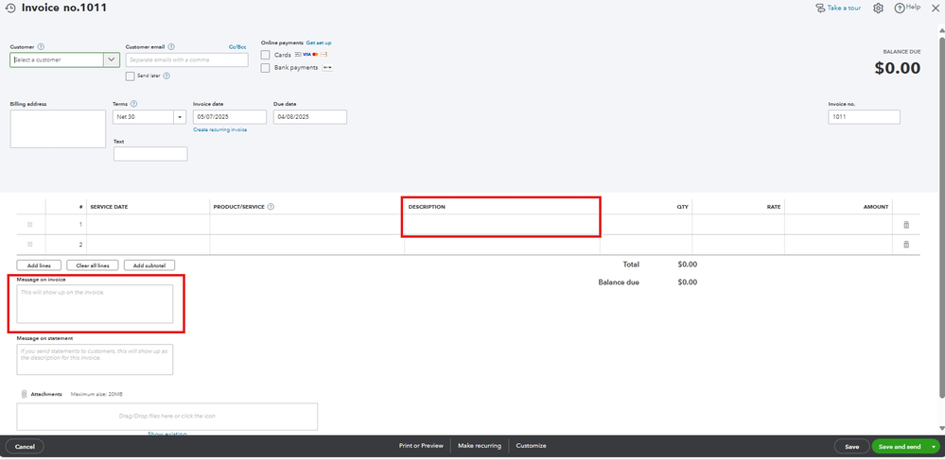Screen dimensions: 945x460
Task: Expand the Save and send arrow menu
Action: (x=934, y=447)
